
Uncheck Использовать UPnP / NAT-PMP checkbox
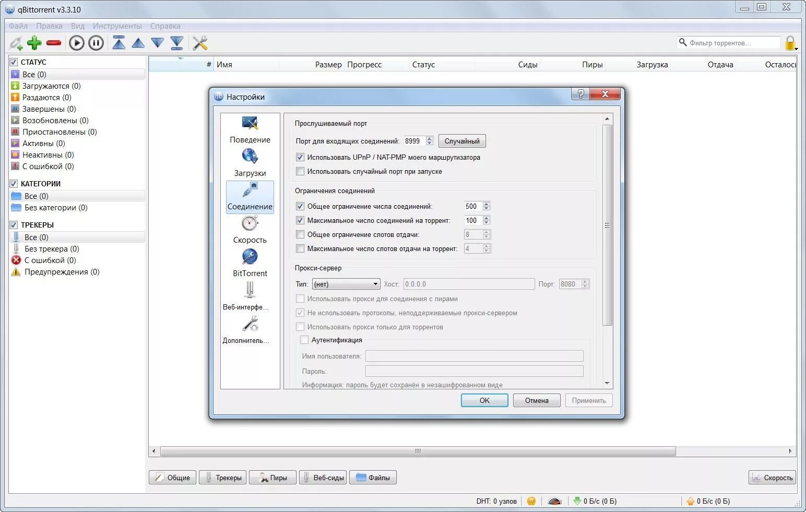300,157
